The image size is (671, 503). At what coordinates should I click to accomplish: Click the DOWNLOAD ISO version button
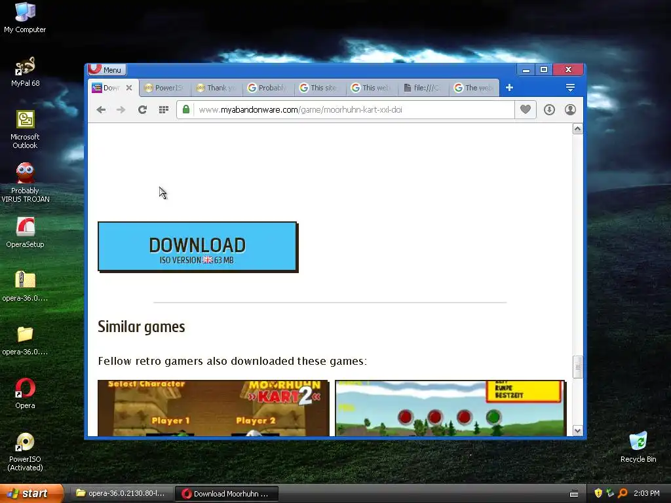click(197, 247)
